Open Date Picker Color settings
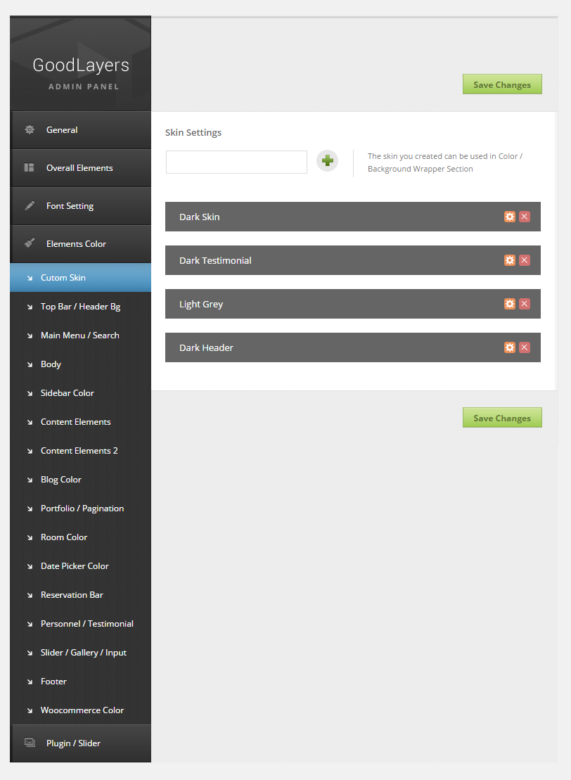Image resolution: width=571 pixels, height=780 pixels. tap(81, 566)
